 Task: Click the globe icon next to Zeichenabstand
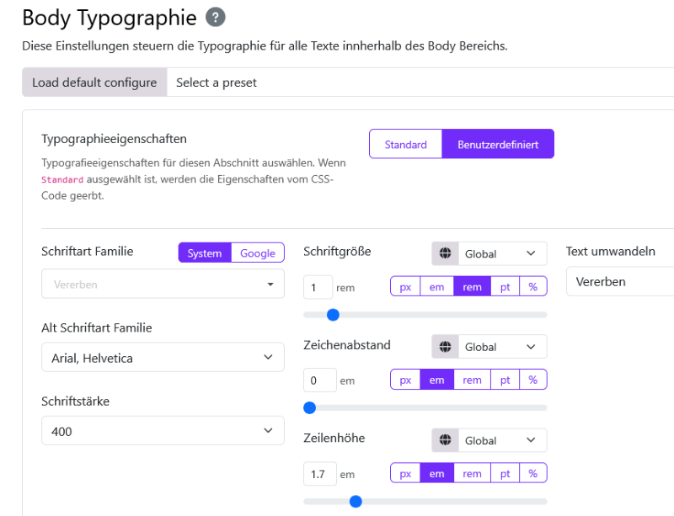pyautogui.click(x=446, y=347)
